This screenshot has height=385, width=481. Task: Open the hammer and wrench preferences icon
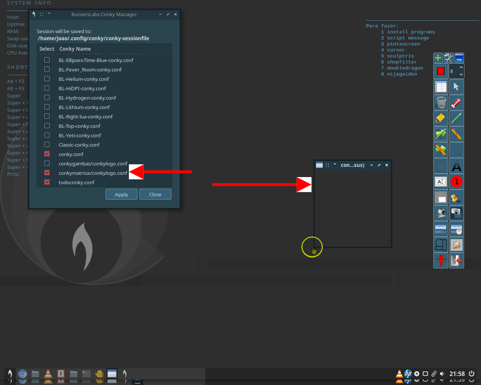[448, 58]
